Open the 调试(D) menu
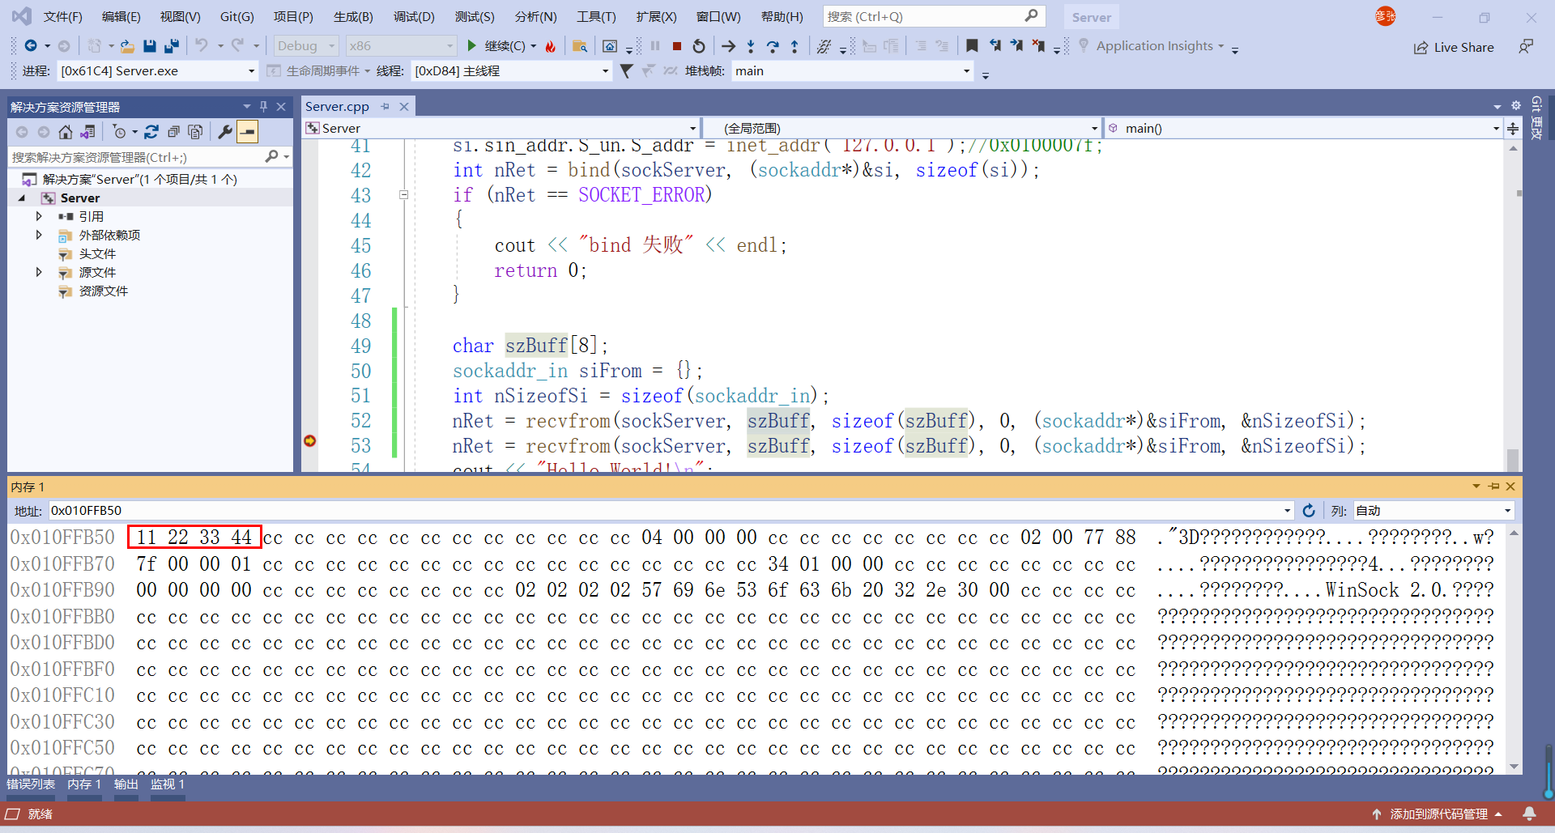Screen dimensions: 1555x833 coord(414,16)
